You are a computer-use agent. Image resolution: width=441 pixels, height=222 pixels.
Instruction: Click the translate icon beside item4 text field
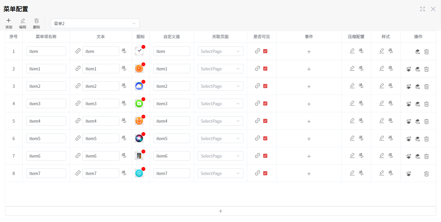tap(124, 121)
